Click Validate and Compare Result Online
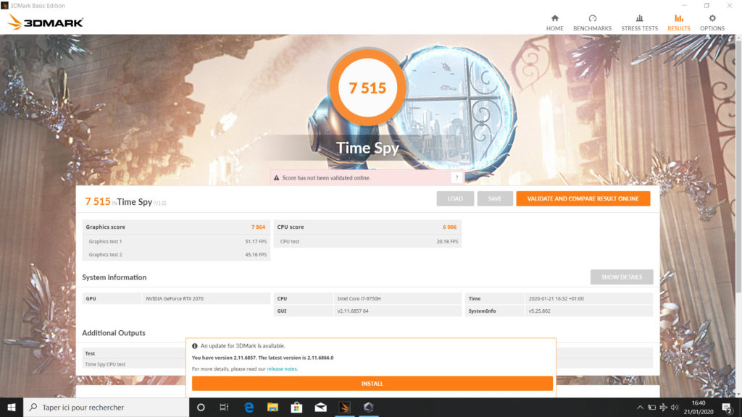742x417 pixels. pos(583,198)
